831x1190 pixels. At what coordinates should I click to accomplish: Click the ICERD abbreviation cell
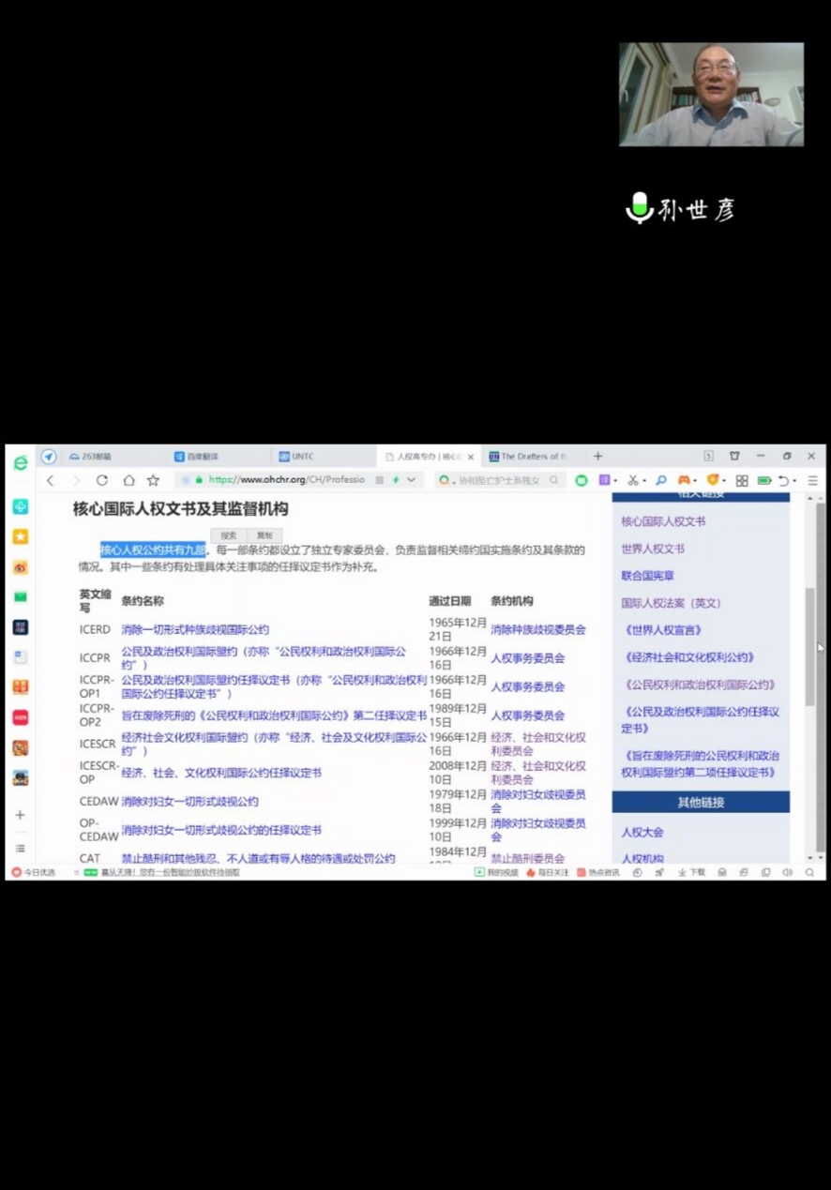click(x=95, y=629)
